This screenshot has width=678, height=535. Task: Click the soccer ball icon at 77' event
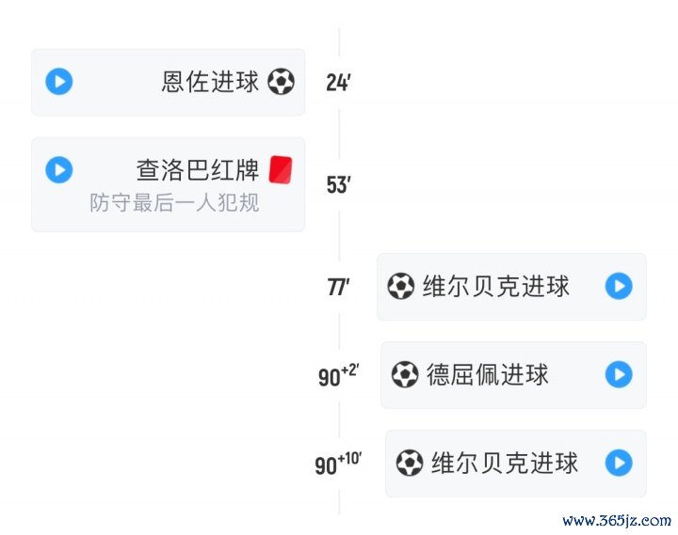pyautogui.click(x=401, y=286)
